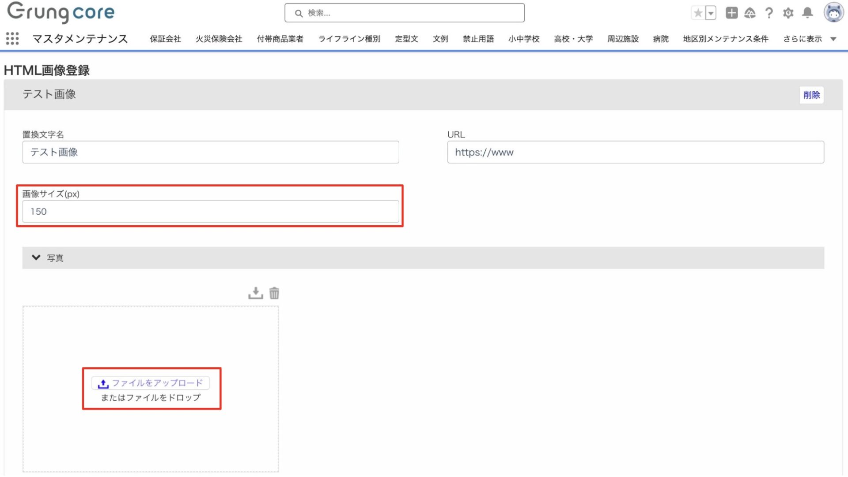Click the favorites star icon
This screenshot has height=477, width=848.
(x=698, y=13)
